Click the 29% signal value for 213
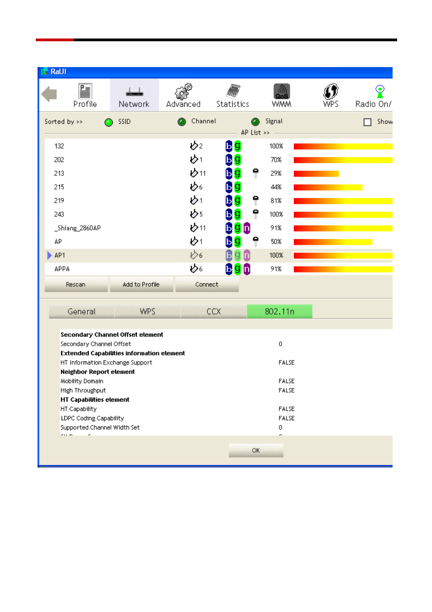432x612 pixels. pos(276,174)
